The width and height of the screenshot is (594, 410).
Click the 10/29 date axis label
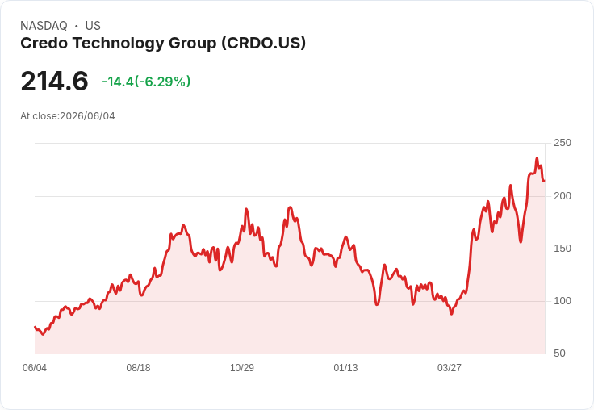[242, 368]
